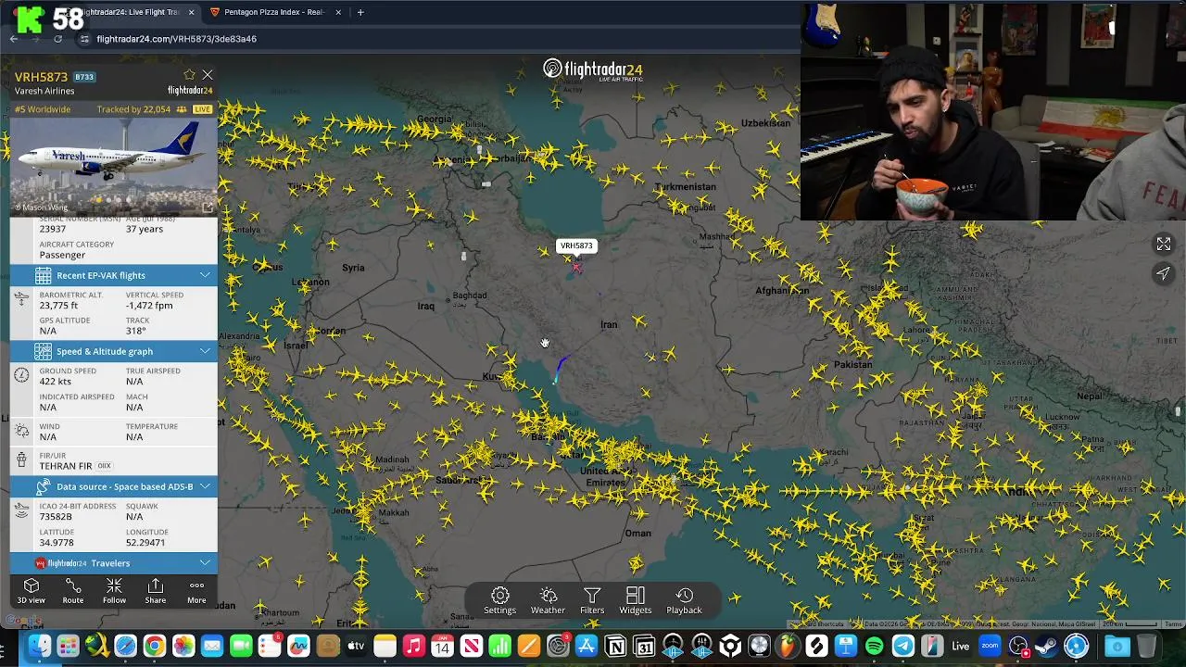Show the flight Route
1186x667 pixels.
[x=72, y=591]
